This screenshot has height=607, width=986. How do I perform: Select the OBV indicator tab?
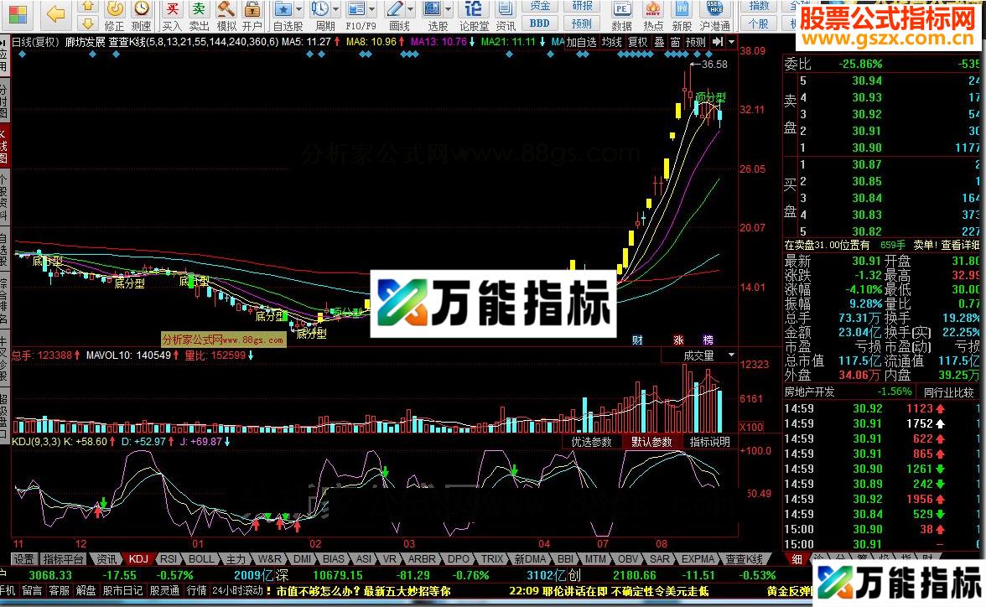[628, 558]
